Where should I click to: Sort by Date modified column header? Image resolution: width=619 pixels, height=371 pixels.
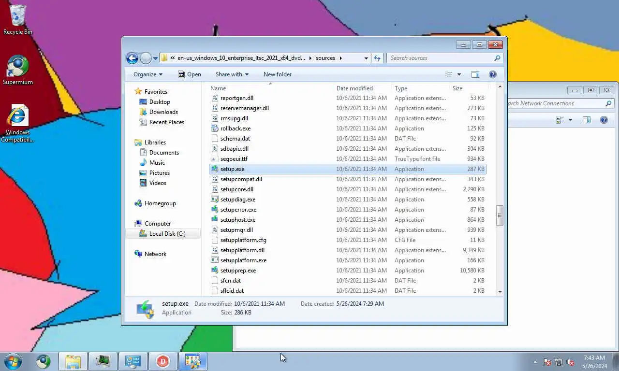tap(363, 88)
